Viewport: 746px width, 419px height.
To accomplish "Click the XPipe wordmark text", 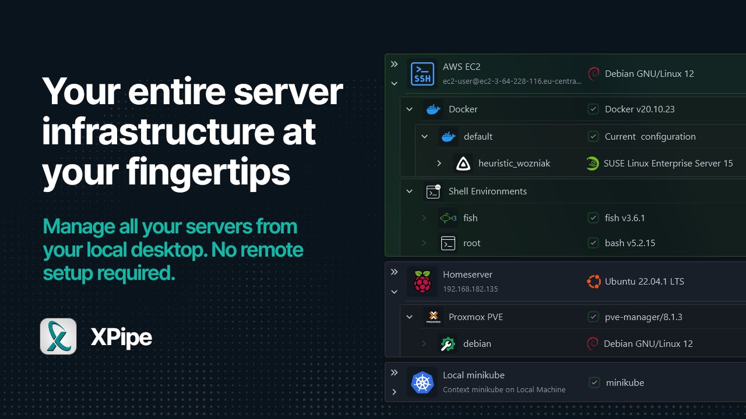I will pos(121,337).
